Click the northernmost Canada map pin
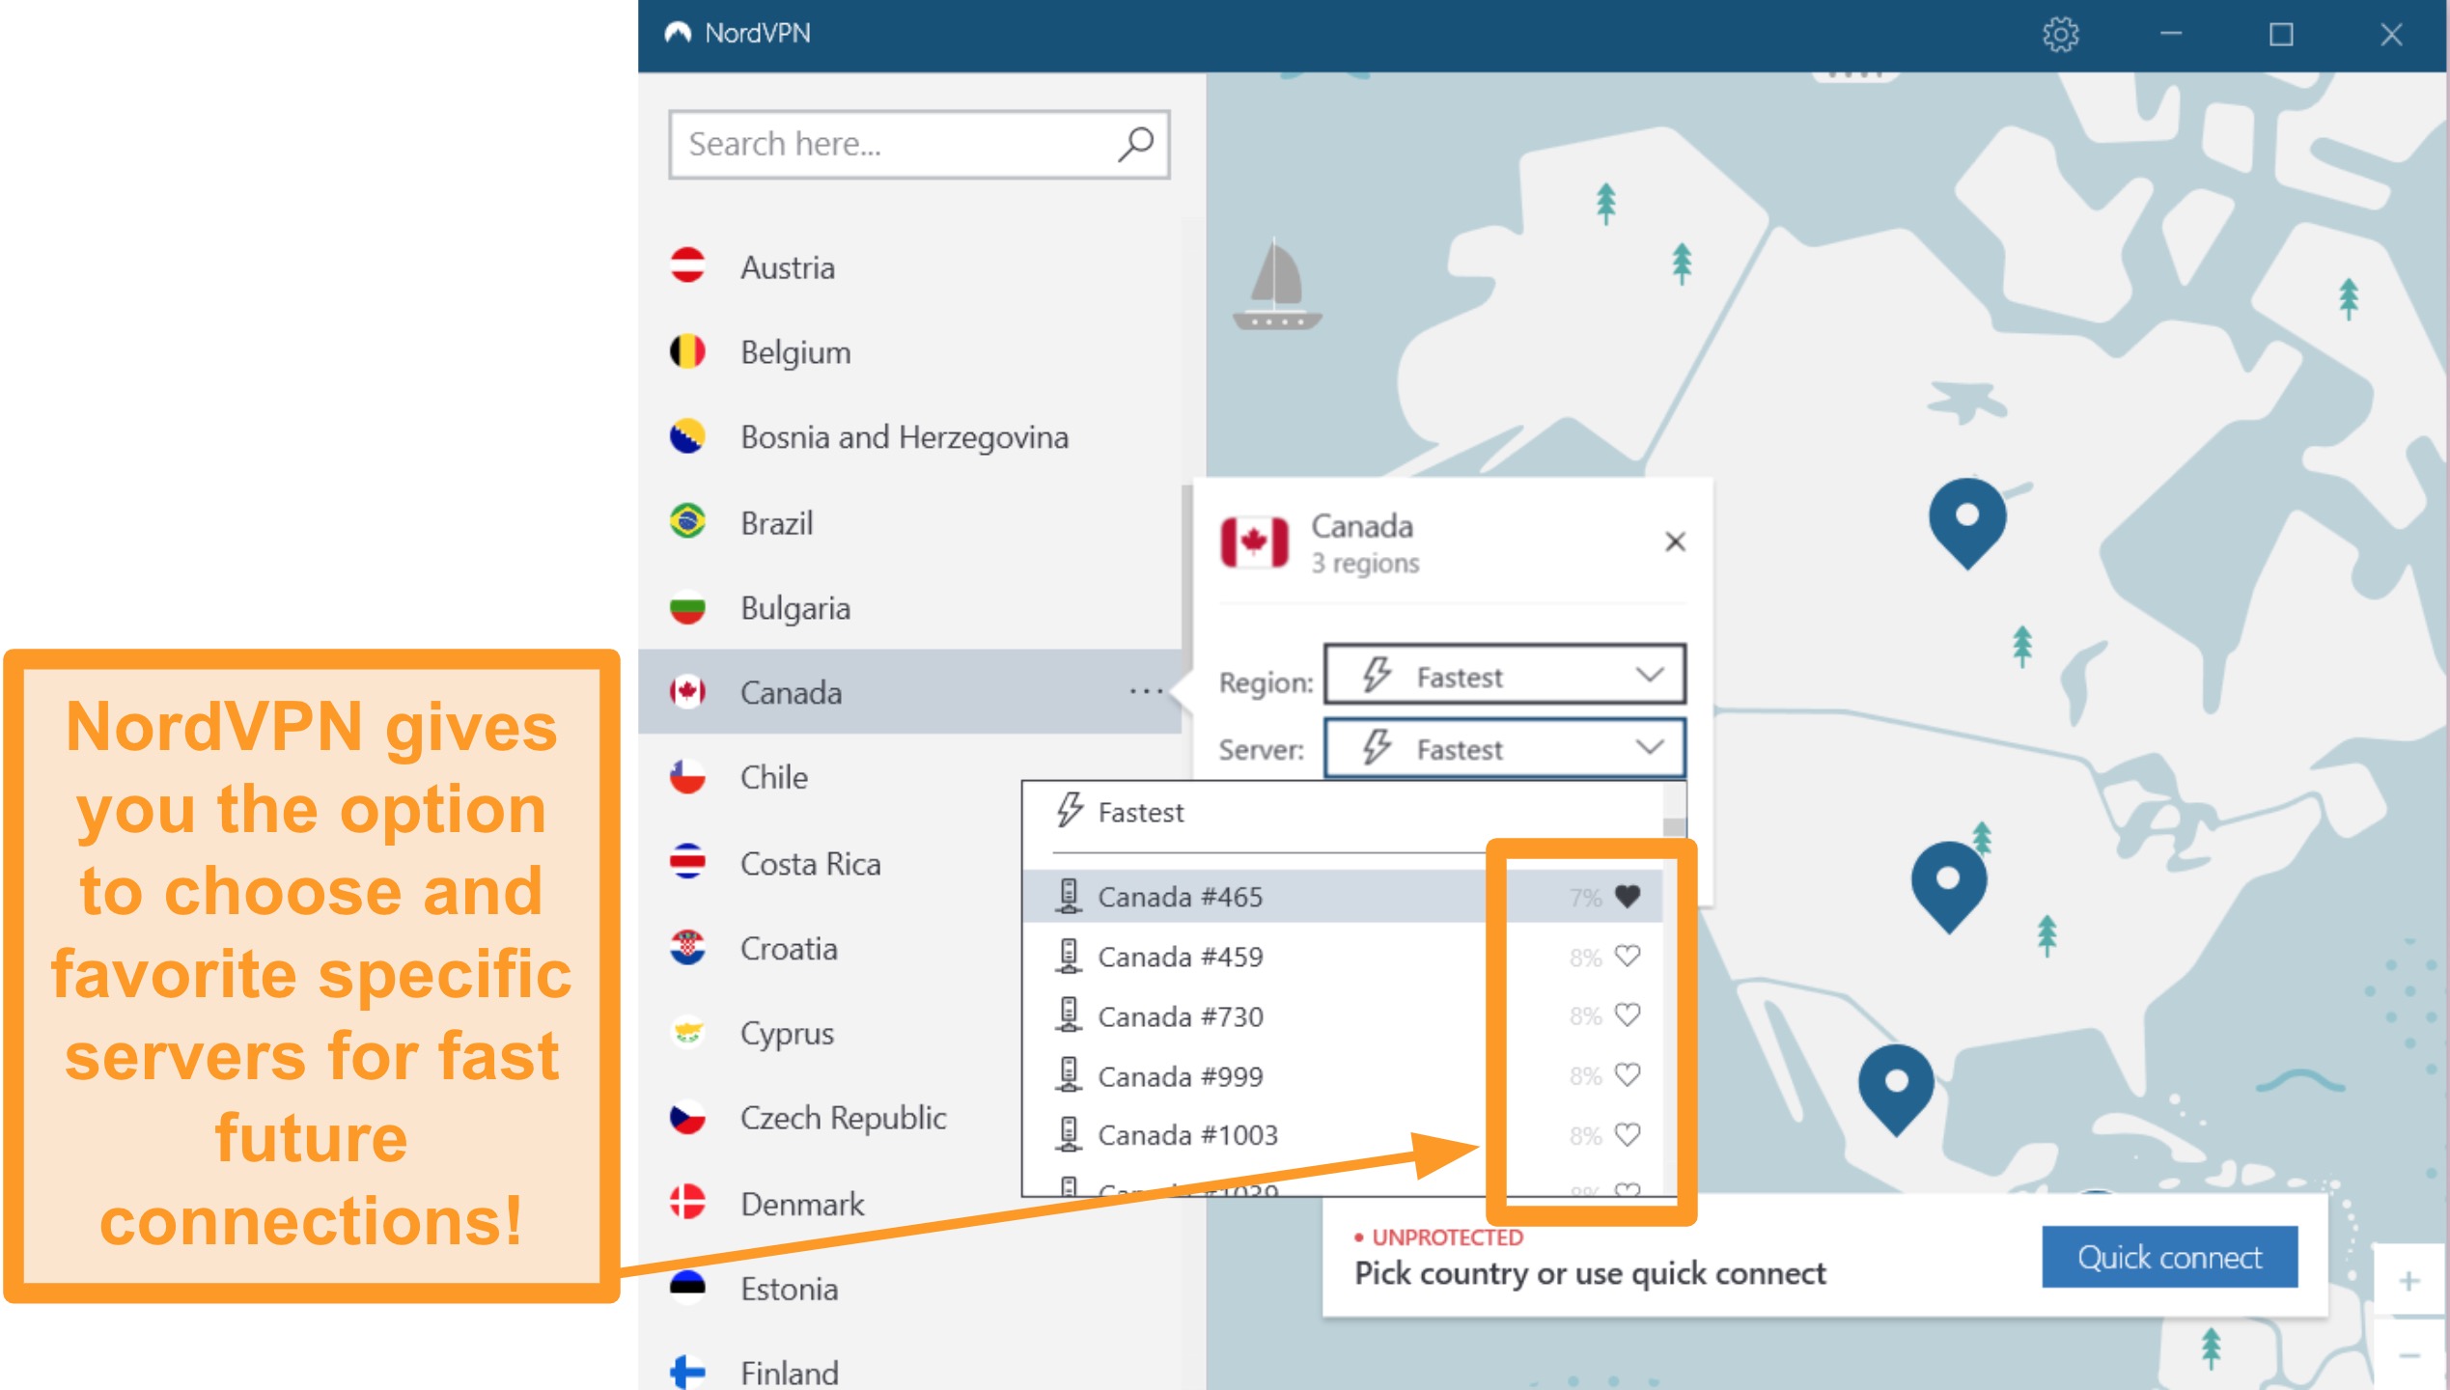 [x=1967, y=523]
